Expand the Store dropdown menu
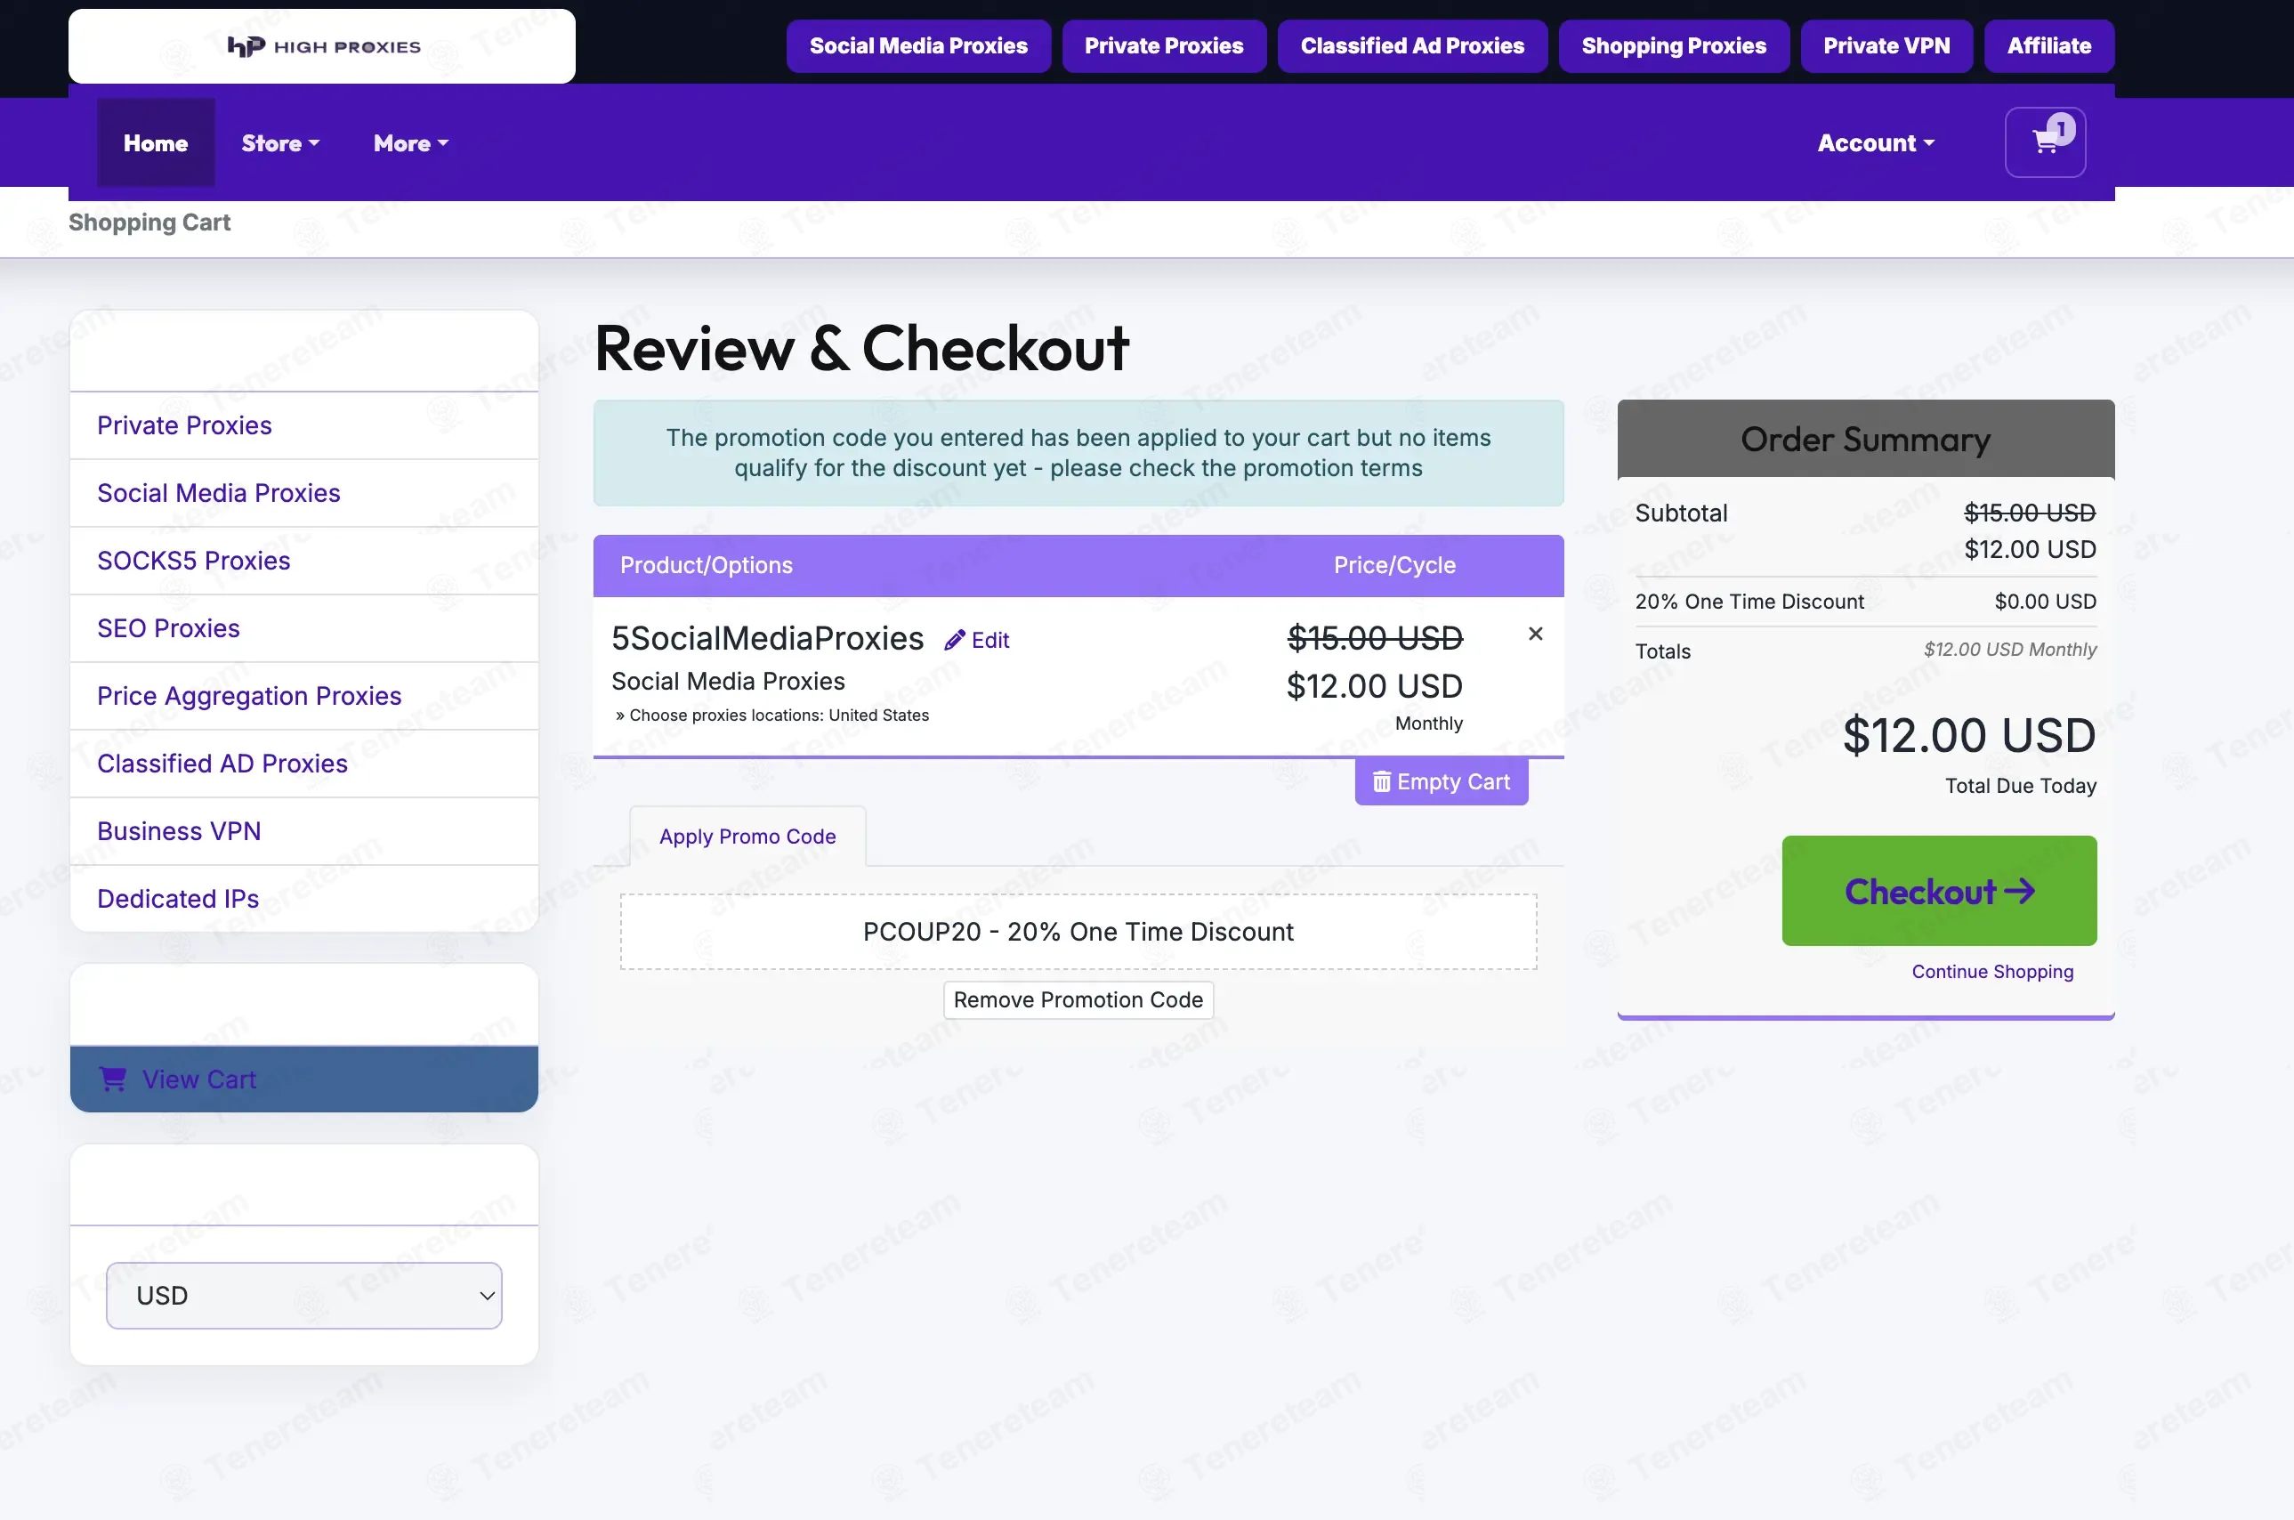The width and height of the screenshot is (2294, 1520). [280, 143]
